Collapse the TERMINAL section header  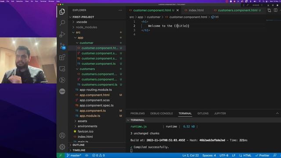tap(203, 120)
